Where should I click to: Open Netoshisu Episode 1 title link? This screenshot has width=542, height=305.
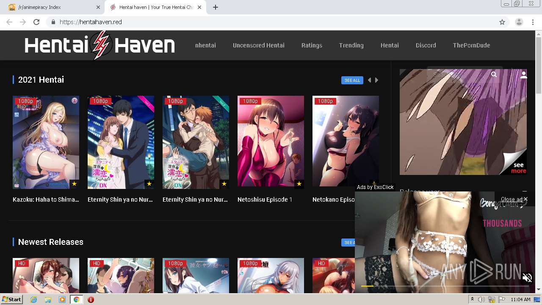[x=265, y=200]
